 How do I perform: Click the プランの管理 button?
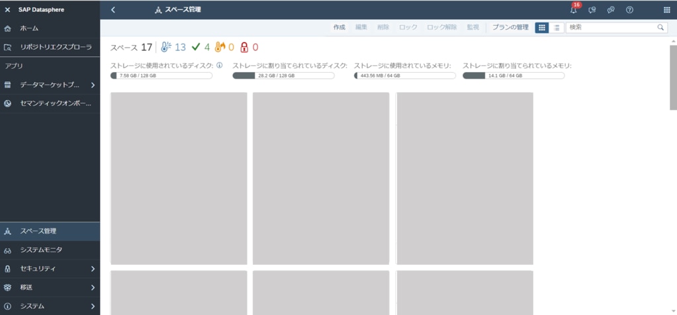[510, 28]
